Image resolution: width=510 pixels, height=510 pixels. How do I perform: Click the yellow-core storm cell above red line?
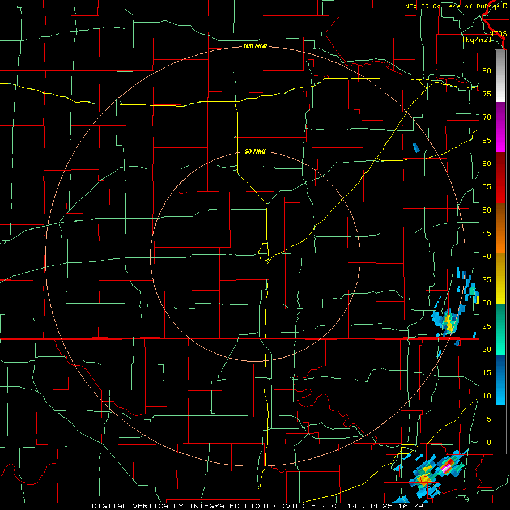pos(449,321)
